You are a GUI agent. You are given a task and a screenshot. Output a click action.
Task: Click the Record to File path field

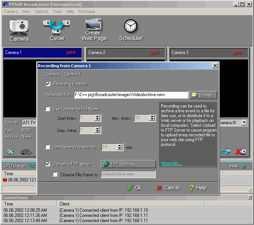tap(131, 95)
